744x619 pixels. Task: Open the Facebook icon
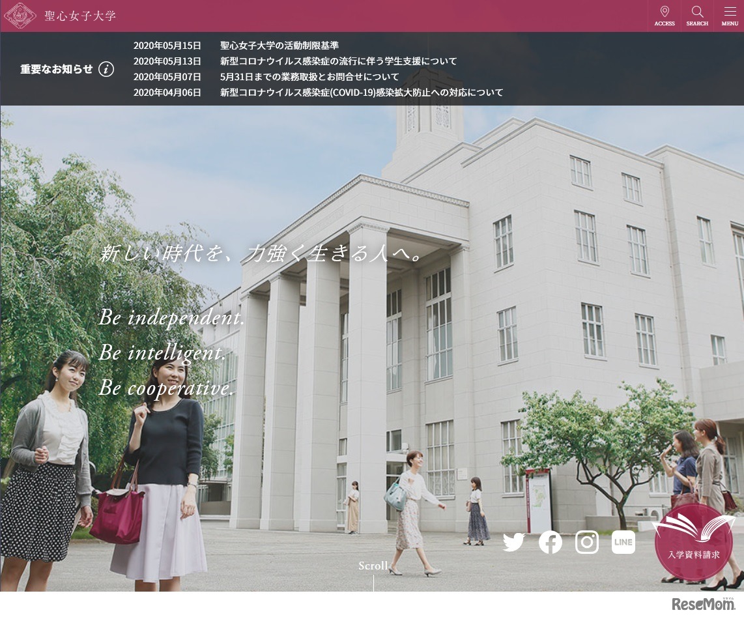pos(551,542)
